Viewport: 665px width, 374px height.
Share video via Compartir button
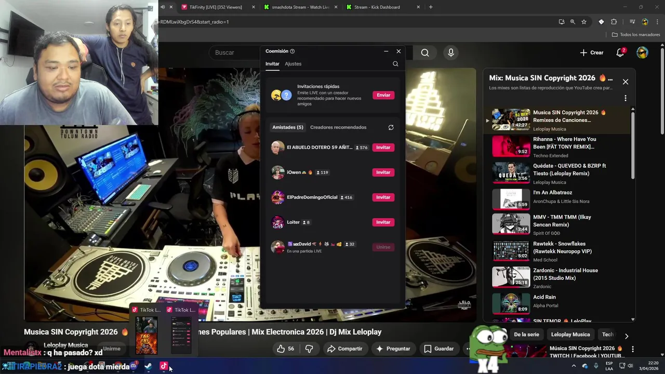tap(344, 349)
